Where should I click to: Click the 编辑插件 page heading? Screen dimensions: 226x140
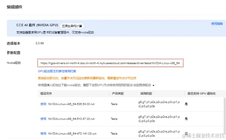click(x=15, y=7)
